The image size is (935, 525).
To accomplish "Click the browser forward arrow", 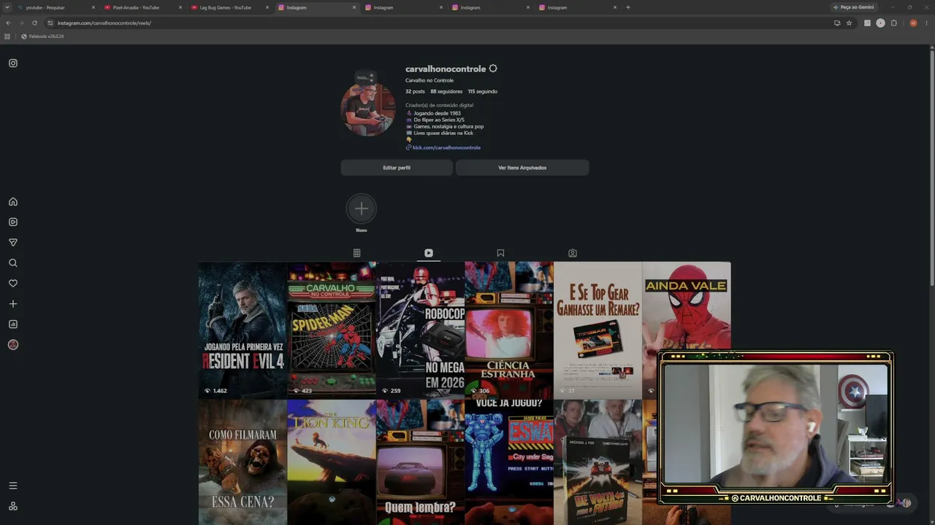I will 21,23.
